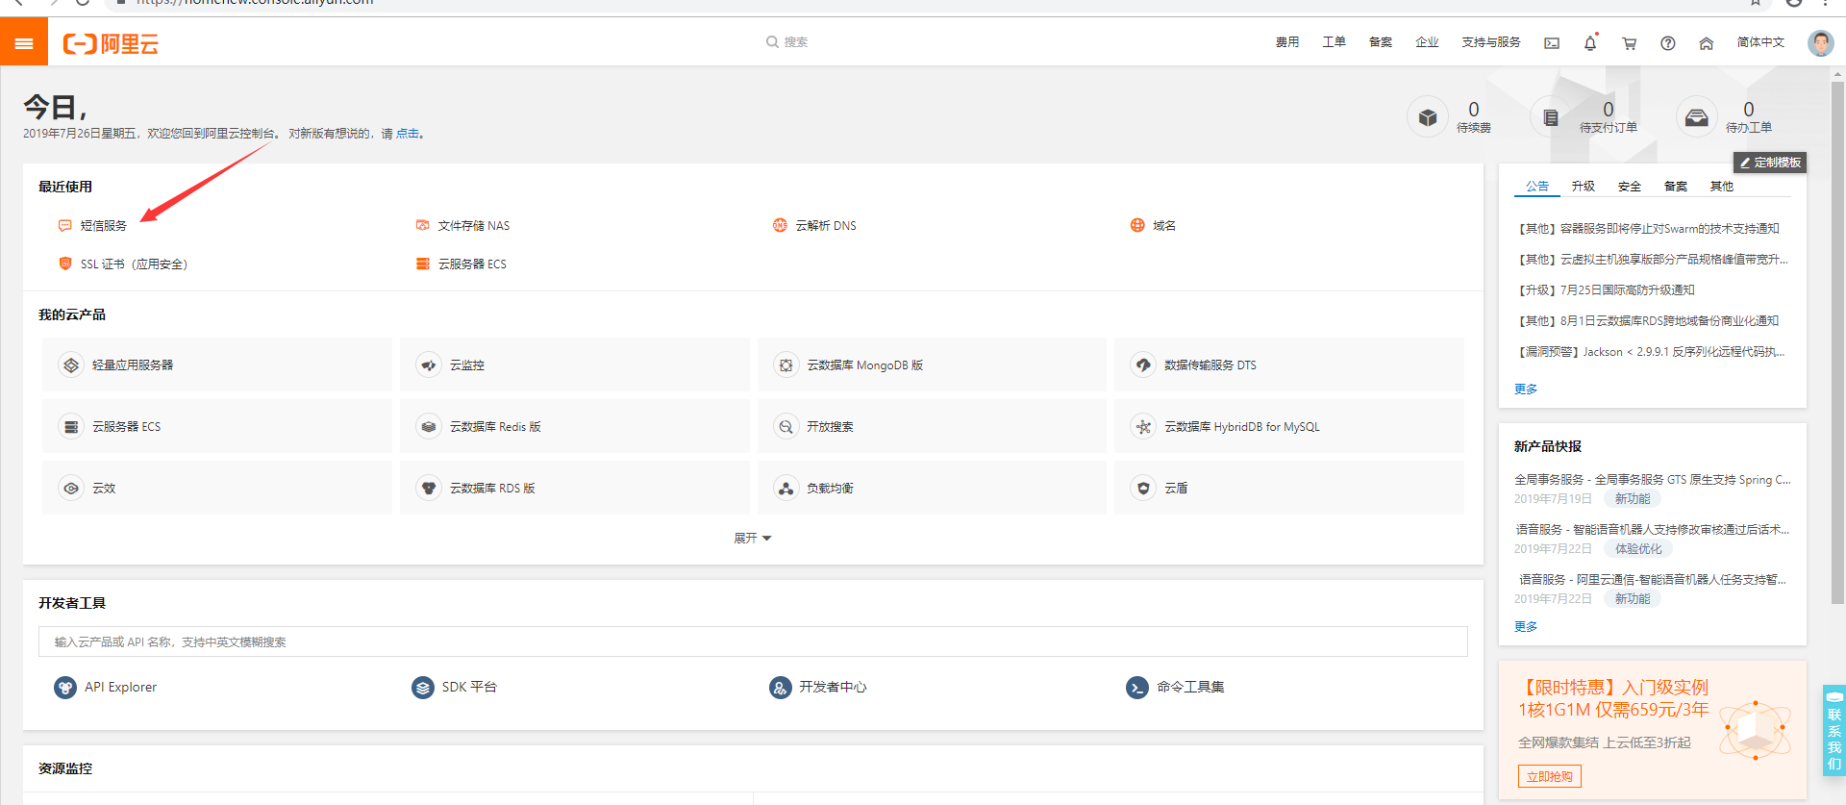Switch to the 公告 tab
Viewport: 1846px width, 805px height.
coord(1537,187)
